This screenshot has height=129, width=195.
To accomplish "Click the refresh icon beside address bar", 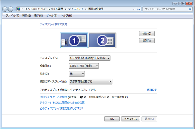I will click(x=138, y=9).
